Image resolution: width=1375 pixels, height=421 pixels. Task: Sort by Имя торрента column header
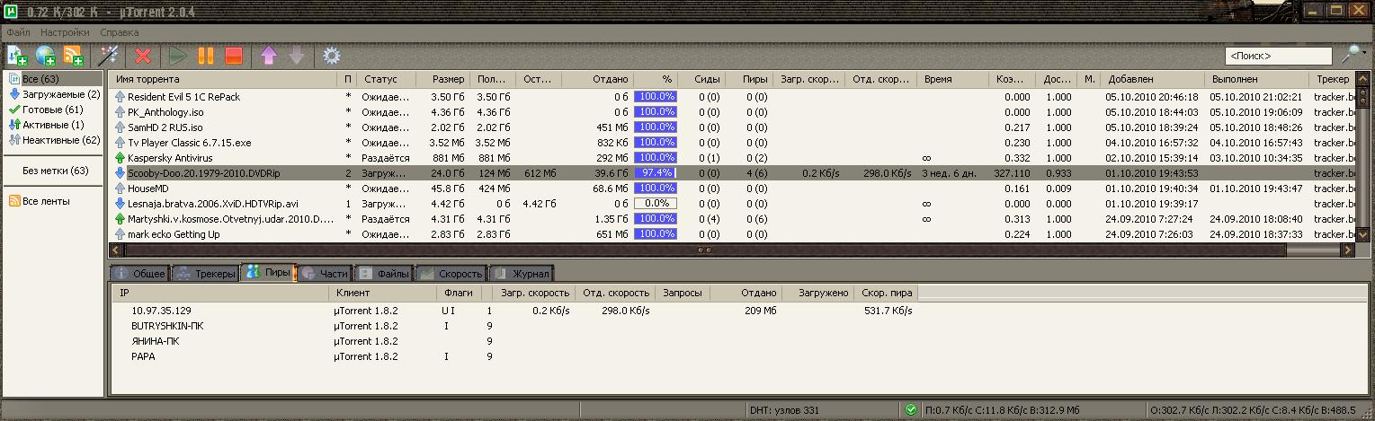[225, 79]
